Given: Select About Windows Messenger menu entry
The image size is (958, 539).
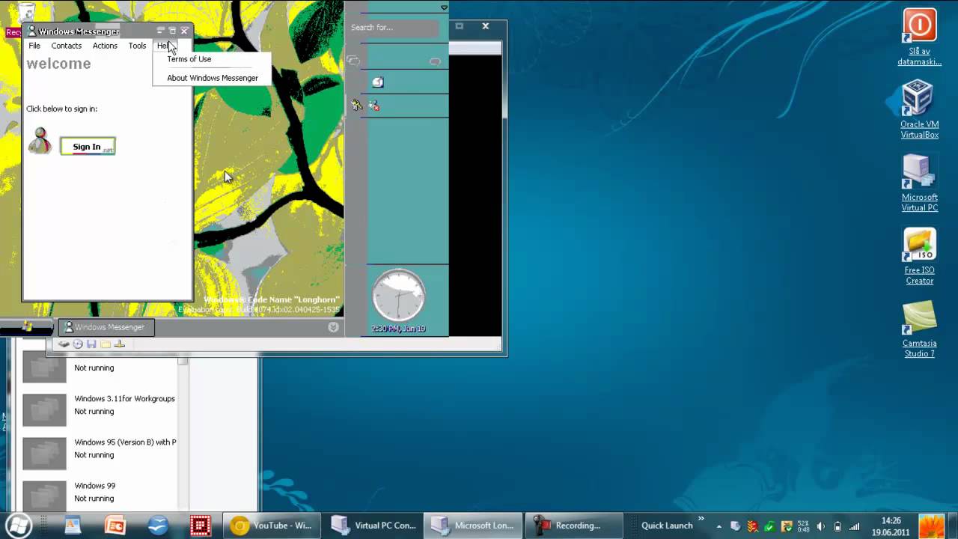Looking at the screenshot, I should click(213, 78).
